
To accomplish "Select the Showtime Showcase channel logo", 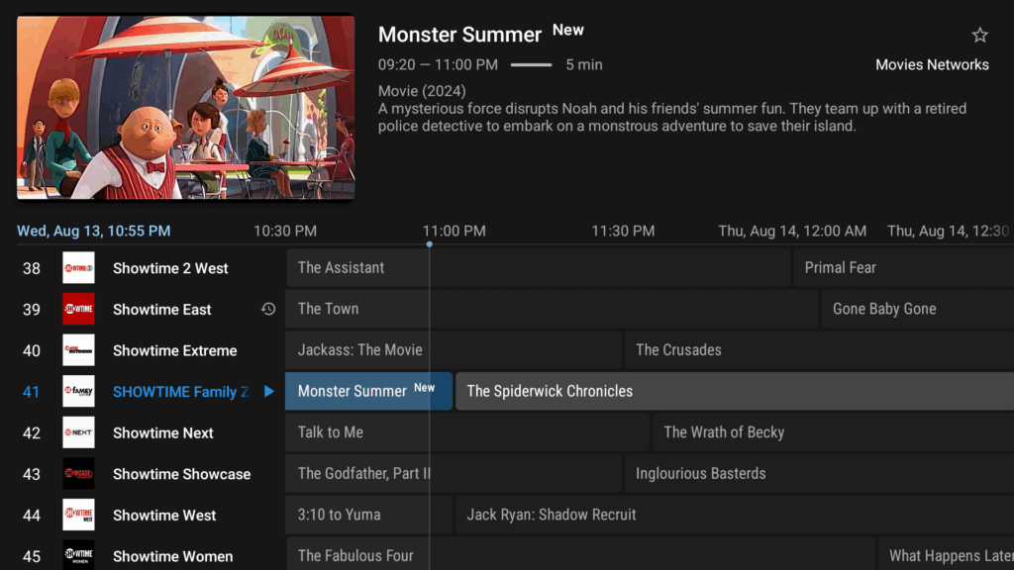I will (78, 474).
